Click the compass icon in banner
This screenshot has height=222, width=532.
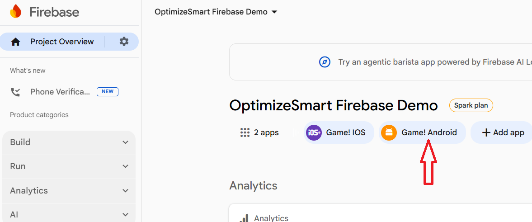(325, 62)
